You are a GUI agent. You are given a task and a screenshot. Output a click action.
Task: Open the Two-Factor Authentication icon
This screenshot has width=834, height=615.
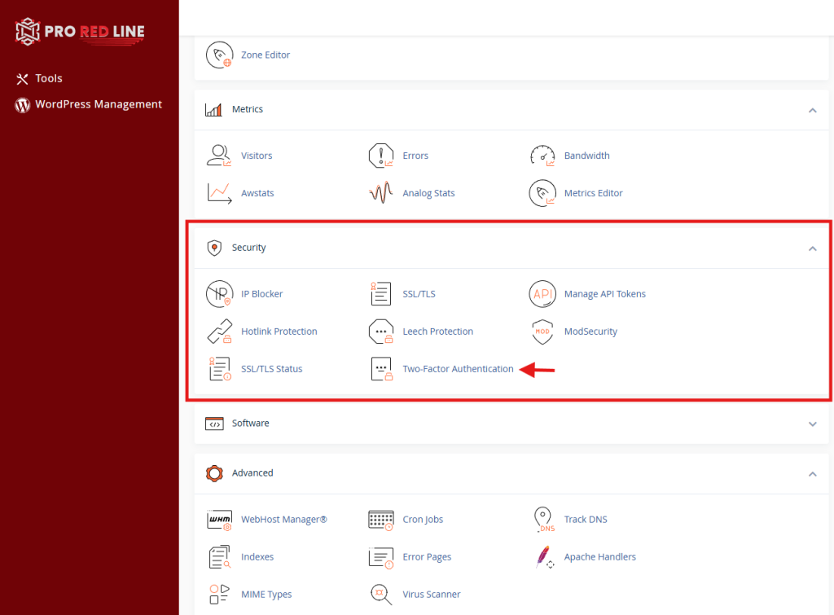click(380, 369)
